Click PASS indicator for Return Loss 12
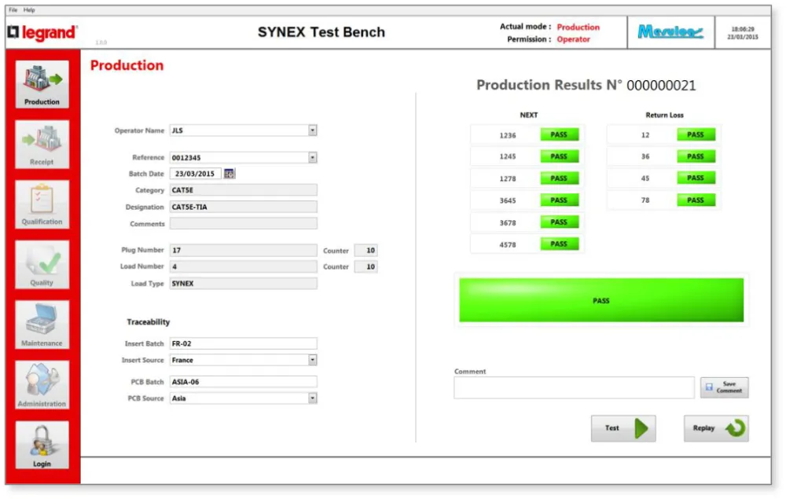Viewport: 786px width, 499px height. click(696, 135)
